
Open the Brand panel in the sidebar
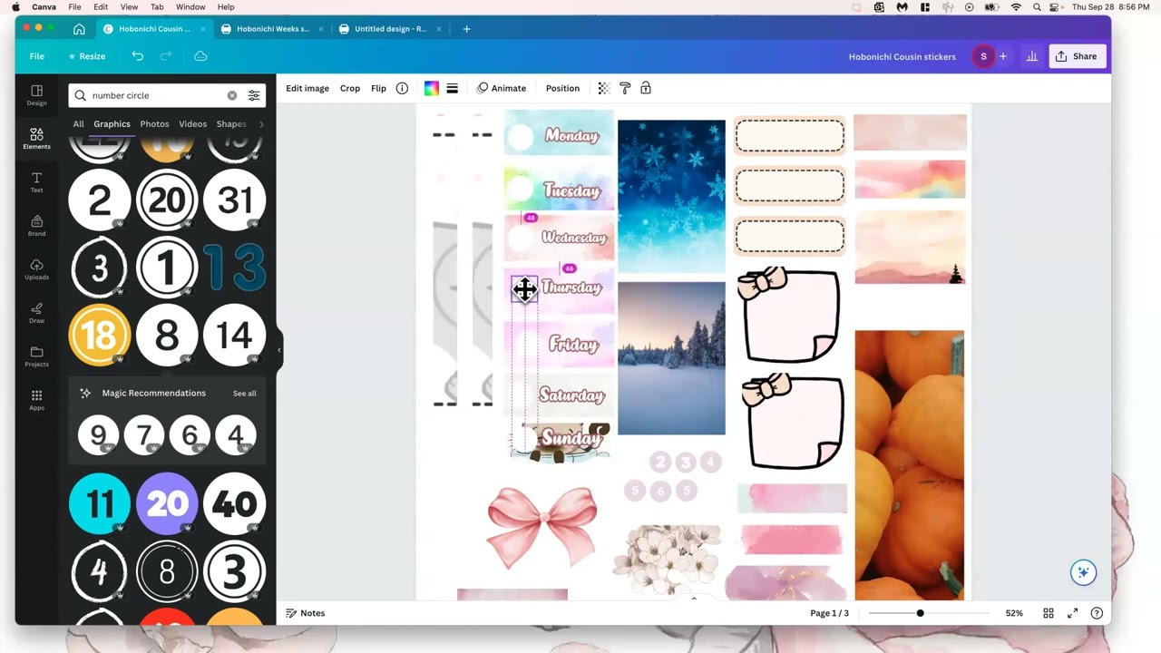click(x=36, y=226)
